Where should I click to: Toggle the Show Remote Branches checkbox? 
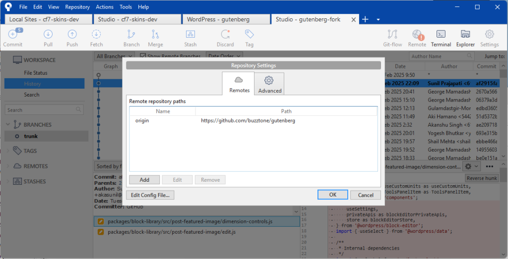(143, 56)
